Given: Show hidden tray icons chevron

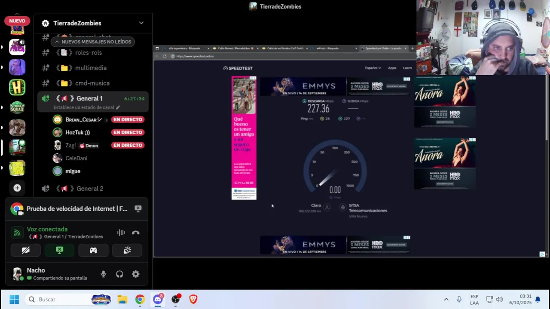Looking at the screenshot, I should pyautogui.click(x=446, y=299).
